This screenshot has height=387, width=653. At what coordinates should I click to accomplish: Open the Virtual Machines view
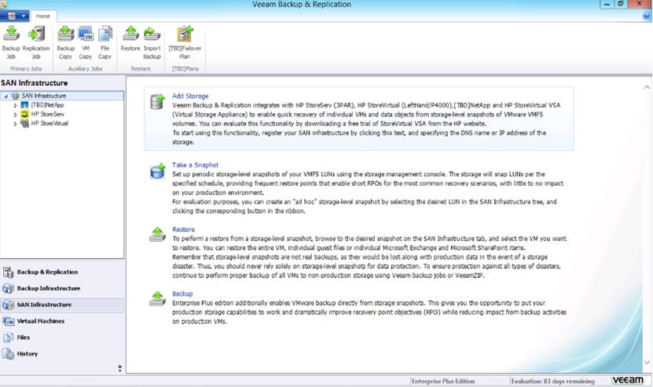pyautogui.click(x=62, y=321)
